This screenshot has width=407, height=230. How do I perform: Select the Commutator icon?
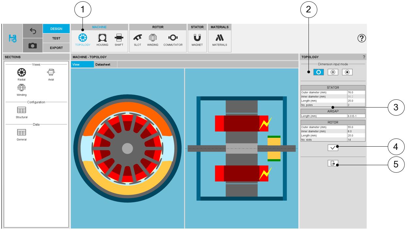coord(173,40)
